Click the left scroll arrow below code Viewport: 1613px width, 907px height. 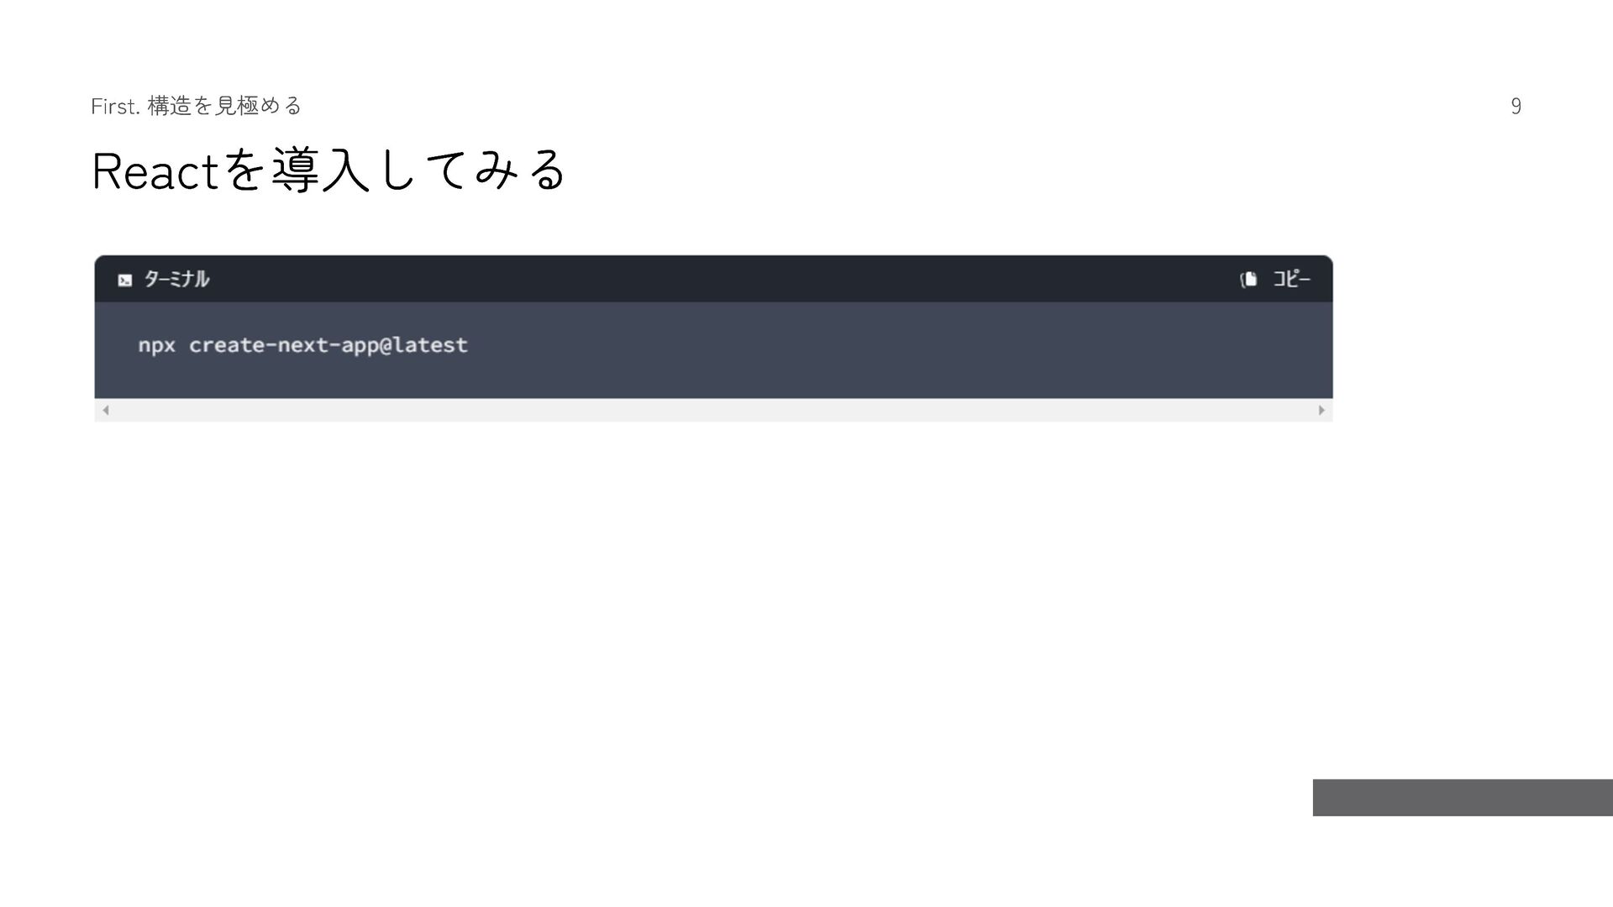point(106,410)
